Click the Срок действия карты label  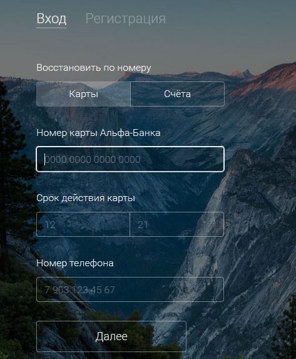[x=86, y=198]
